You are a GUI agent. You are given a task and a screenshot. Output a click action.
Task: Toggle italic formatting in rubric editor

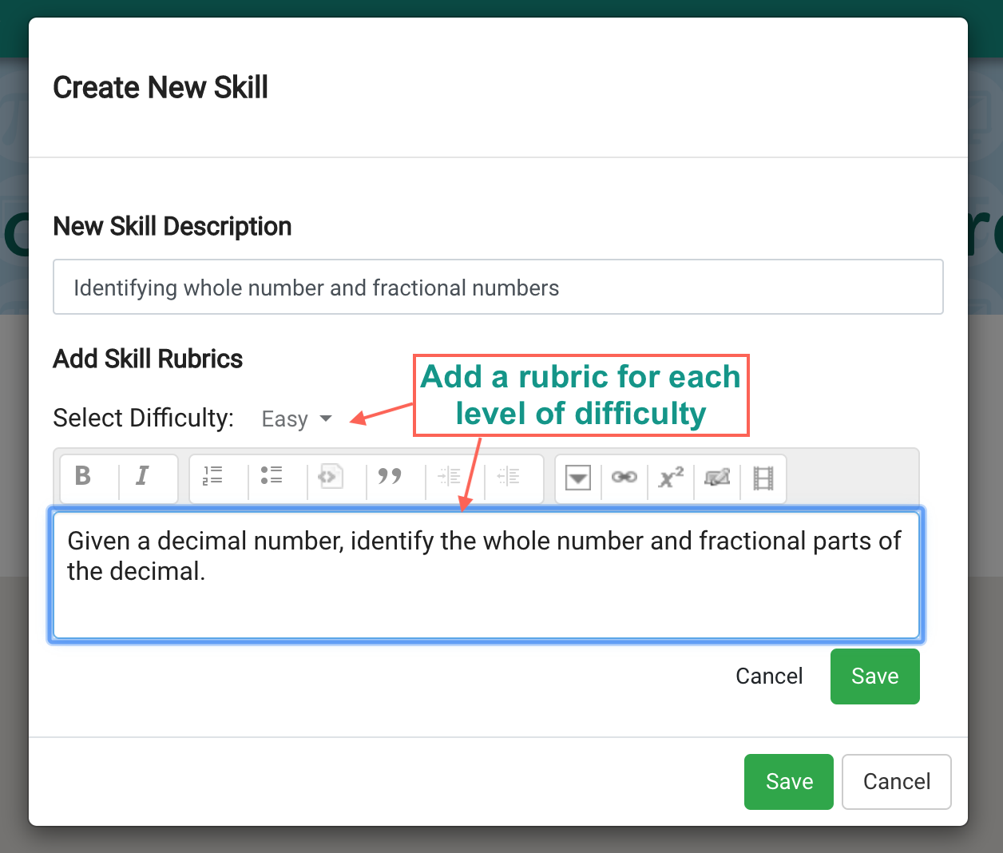pos(142,477)
